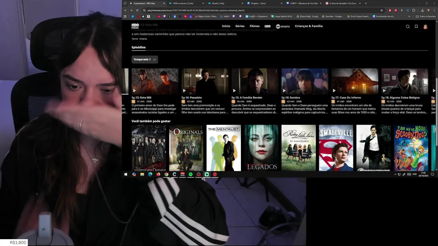
Task: Open the Image Upload bookmark
Action: click(282, 16)
